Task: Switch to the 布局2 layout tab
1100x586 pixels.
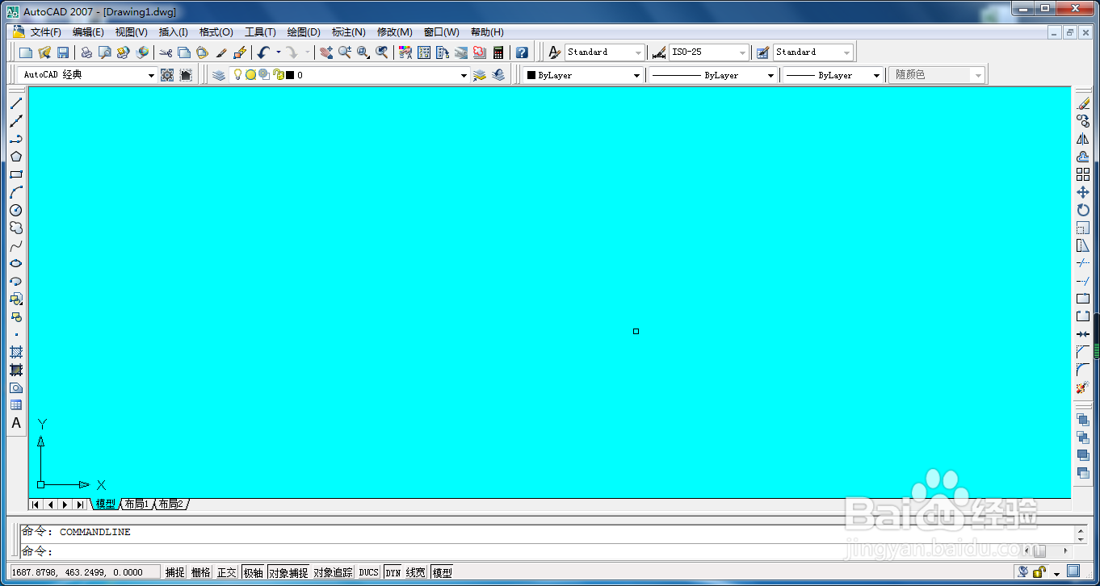Action: point(171,504)
